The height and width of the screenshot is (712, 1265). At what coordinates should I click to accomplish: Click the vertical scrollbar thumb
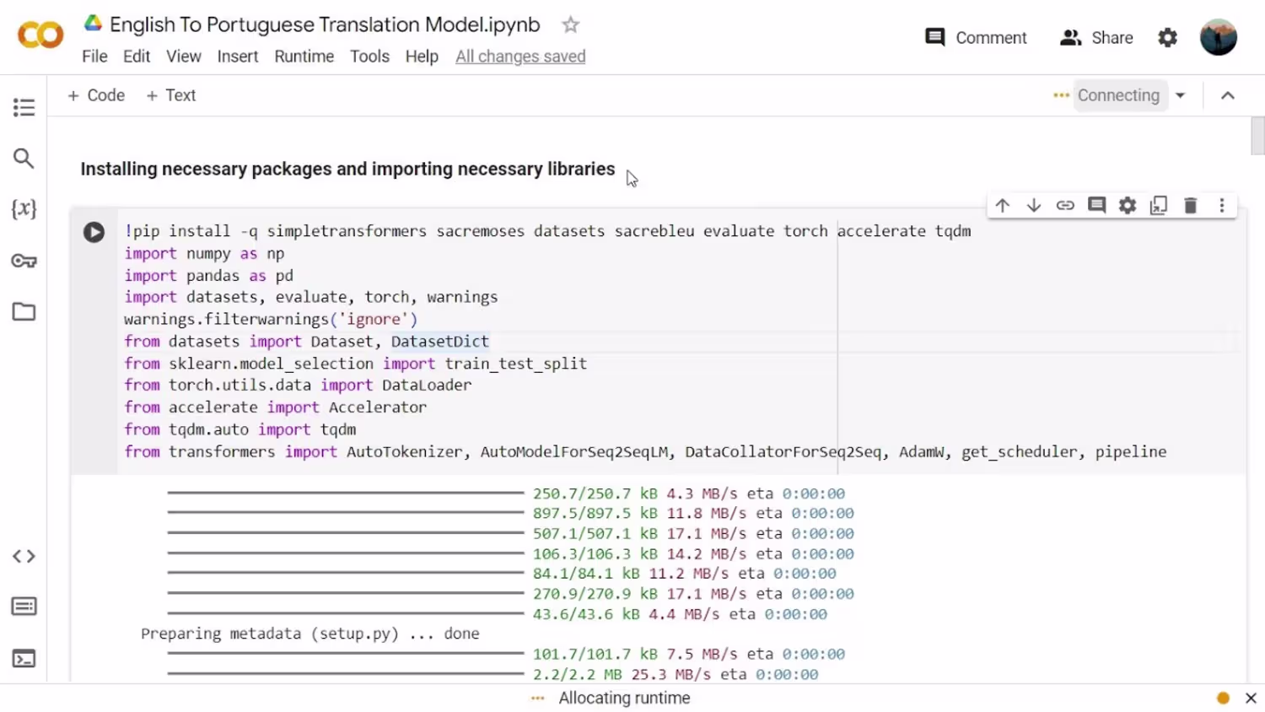coord(1257,135)
